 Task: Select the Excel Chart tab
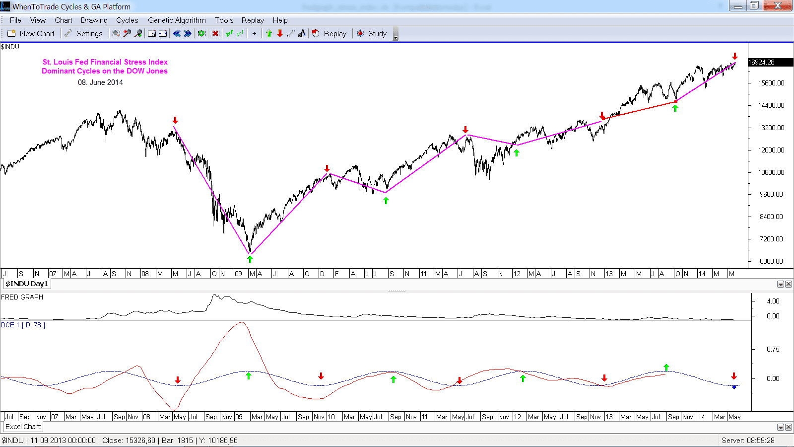coord(23,427)
